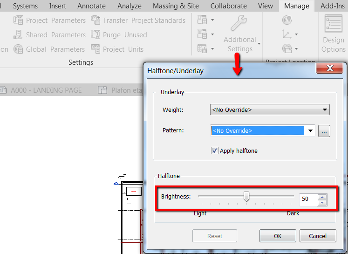Click the middle MEP settings icon
The height and width of the screenshot is (254, 348).
point(202,34)
